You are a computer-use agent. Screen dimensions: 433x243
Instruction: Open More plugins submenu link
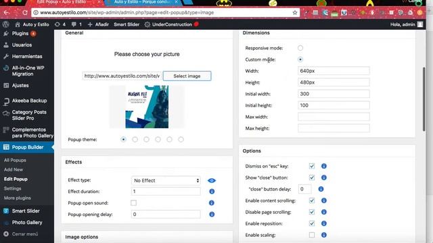click(18, 198)
